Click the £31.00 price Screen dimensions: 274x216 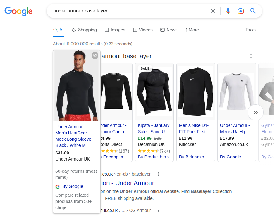62,153
